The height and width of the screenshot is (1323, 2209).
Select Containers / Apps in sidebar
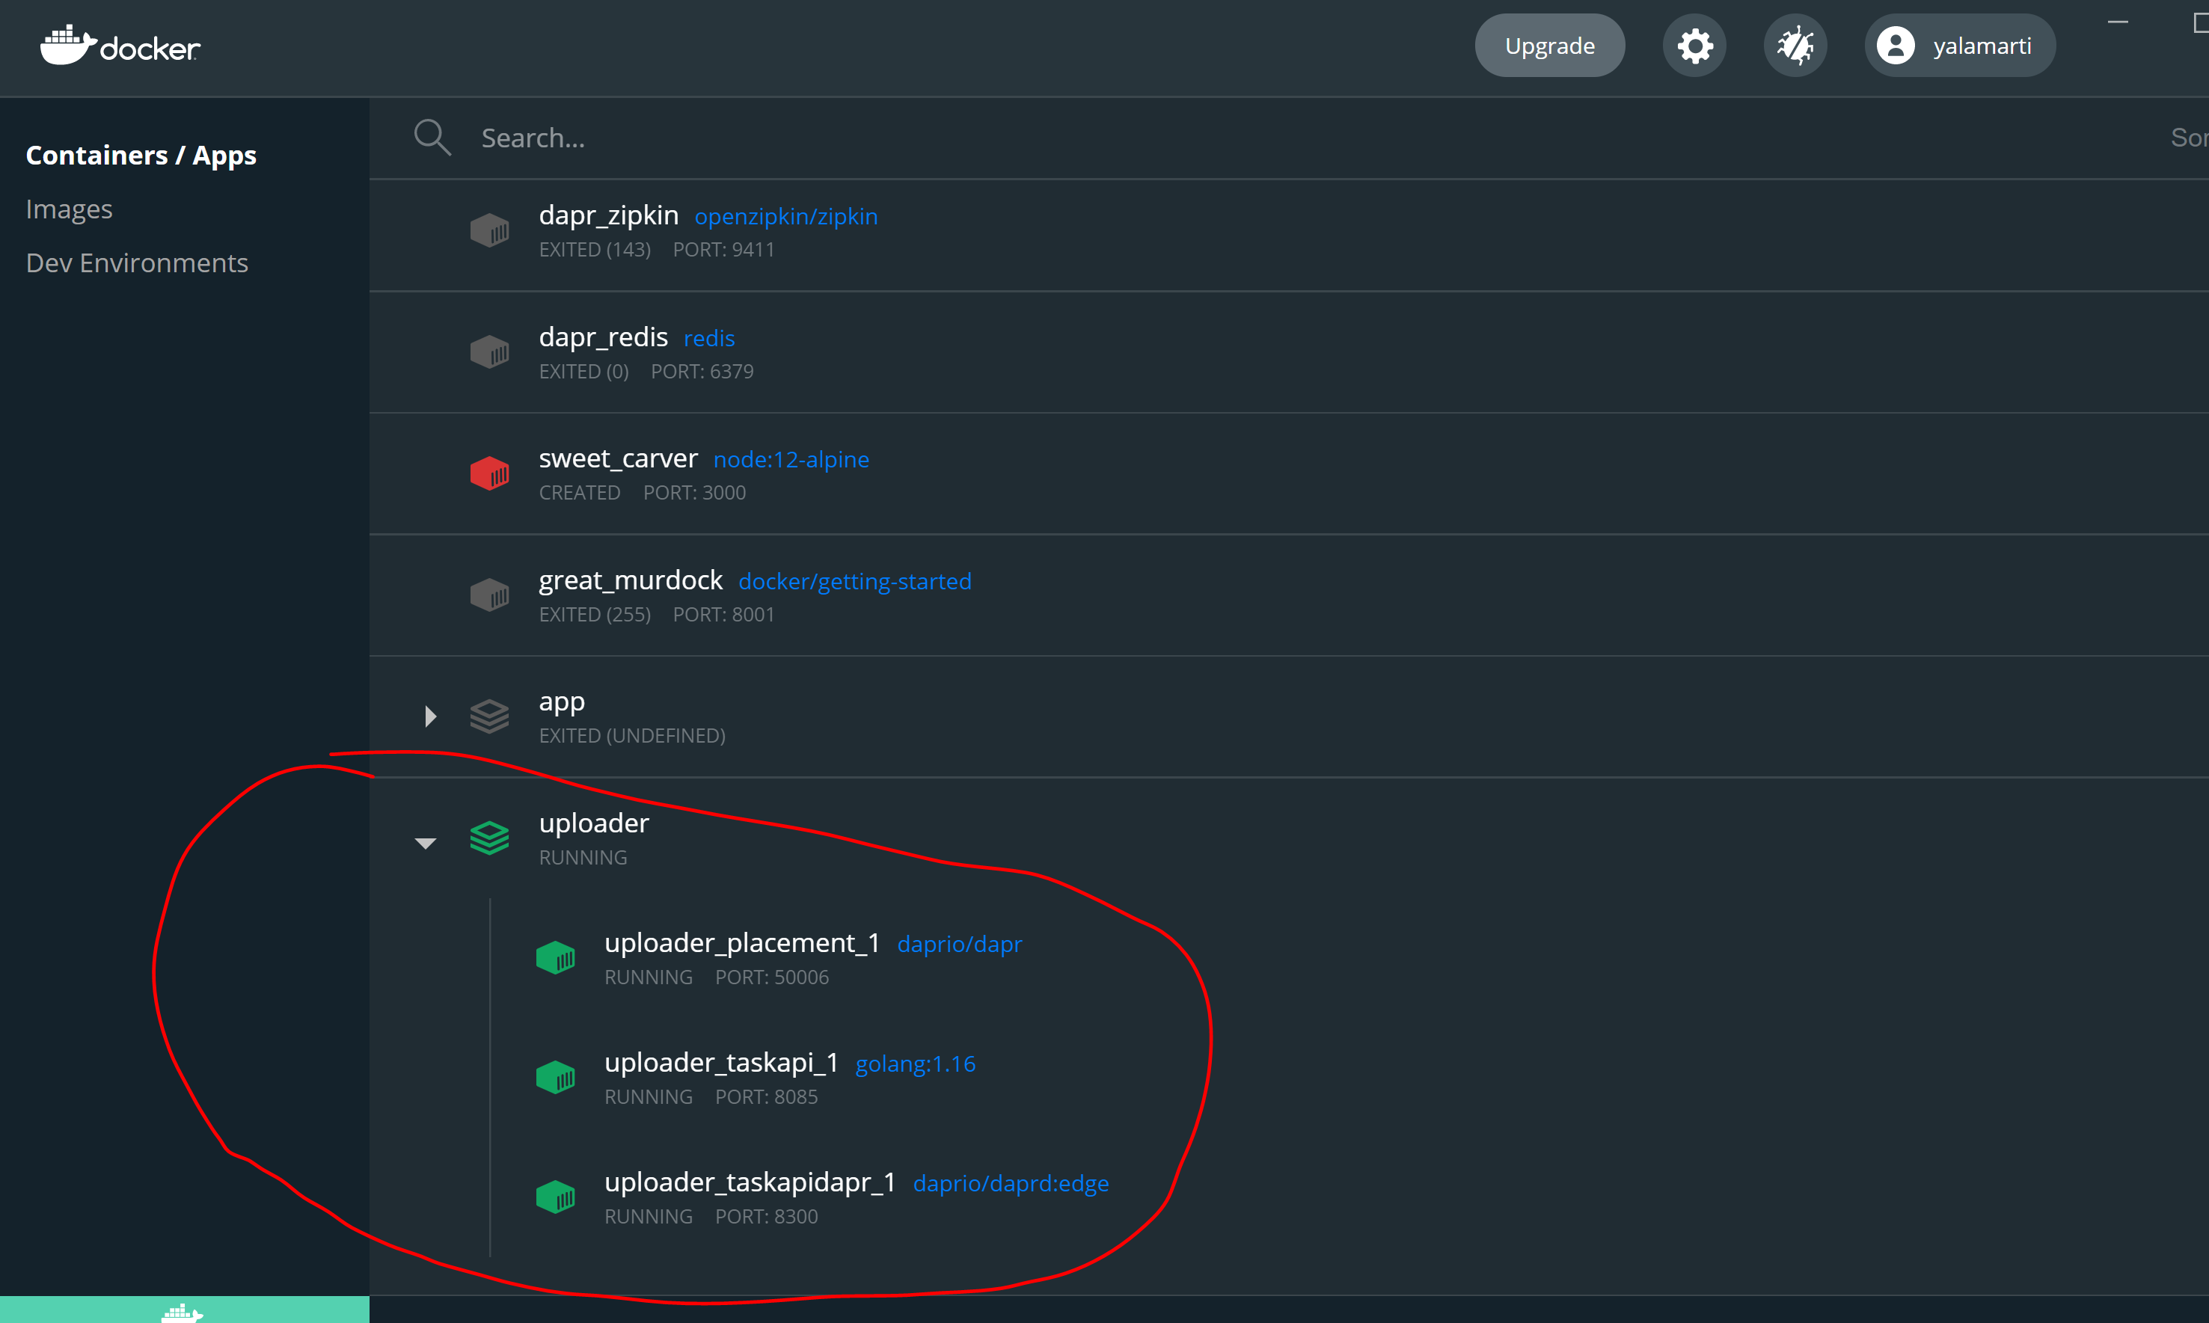click(x=141, y=155)
